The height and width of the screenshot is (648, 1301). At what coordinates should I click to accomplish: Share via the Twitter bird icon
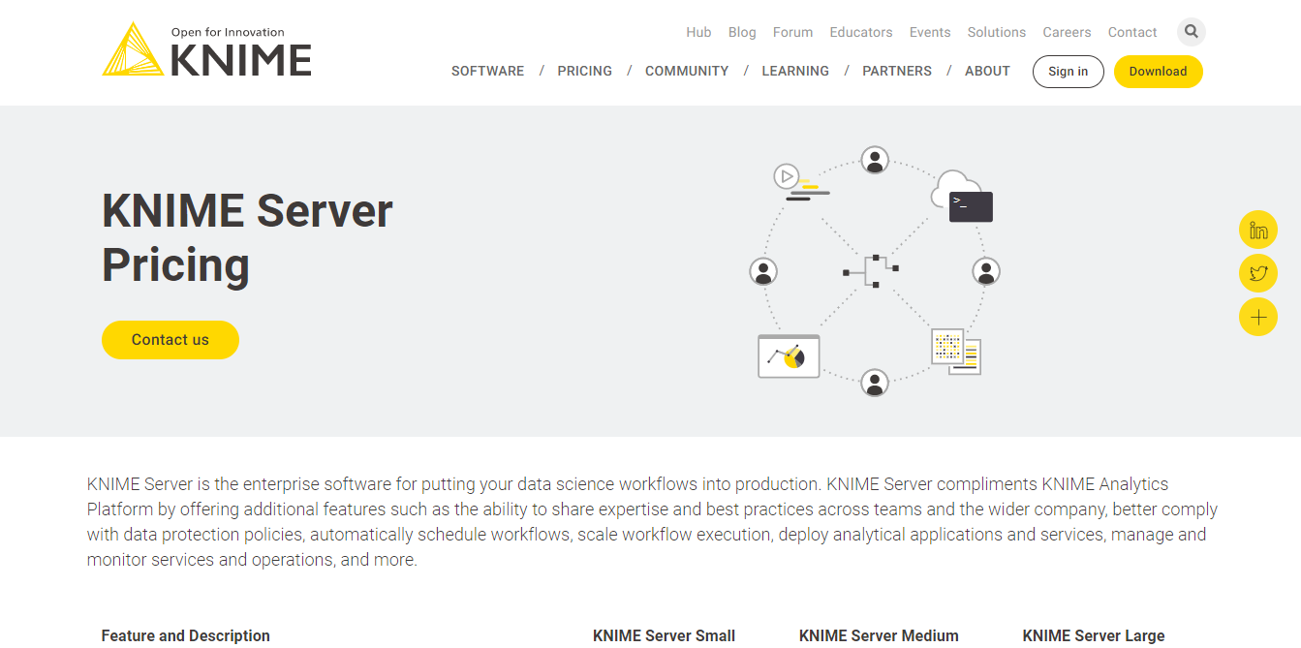pyautogui.click(x=1258, y=273)
